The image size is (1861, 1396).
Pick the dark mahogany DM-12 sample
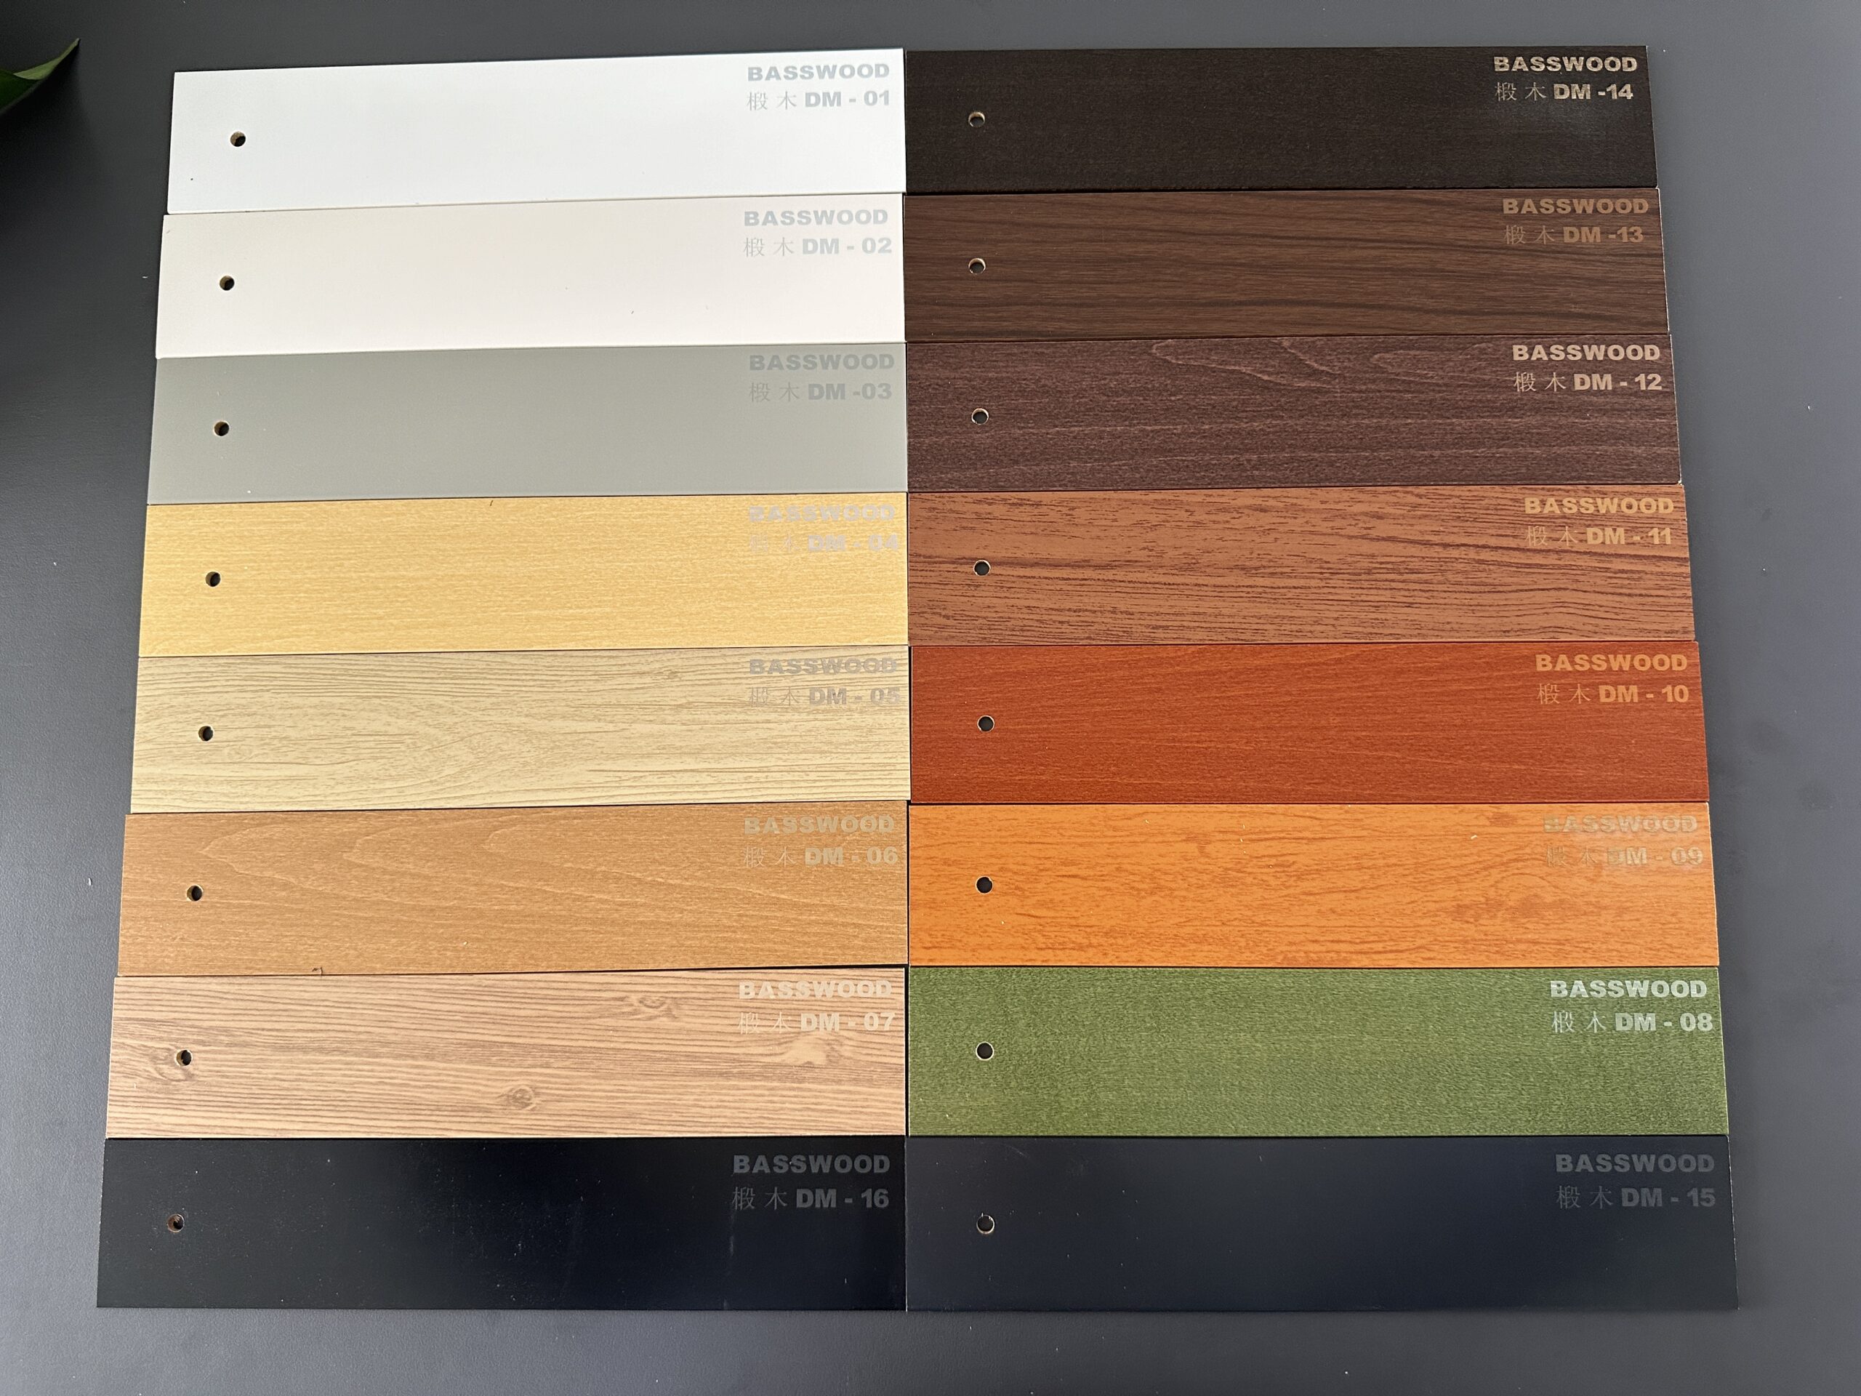point(1291,414)
